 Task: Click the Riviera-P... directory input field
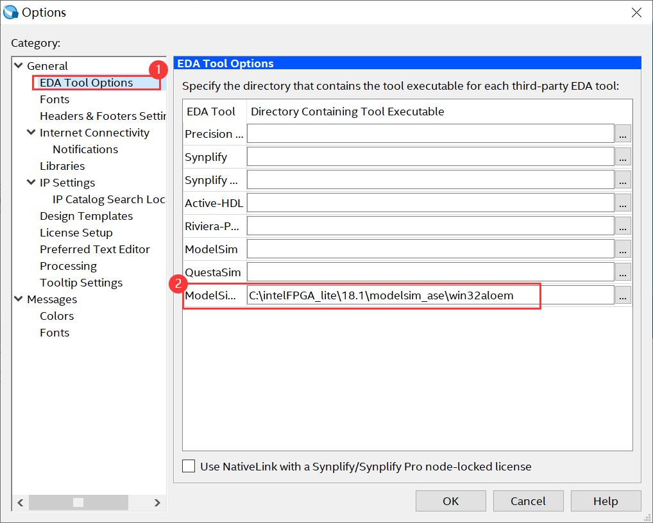(x=430, y=226)
